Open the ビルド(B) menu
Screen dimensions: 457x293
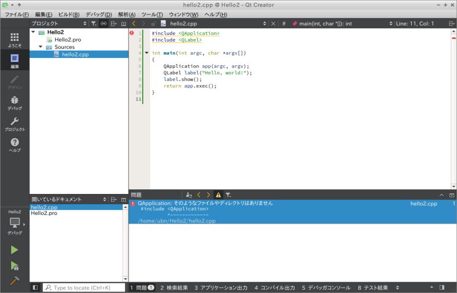point(69,14)
